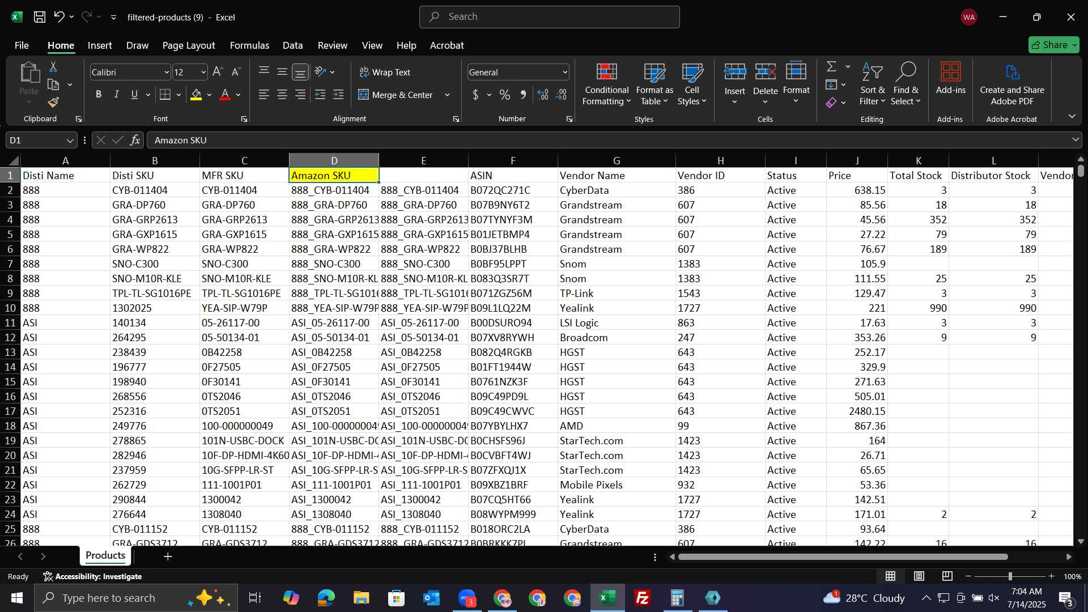Image resolution: width=1088 pixels, height=612 pixels.
Task: Activate the Format Painter brush
Action: (x=53, y=103)
